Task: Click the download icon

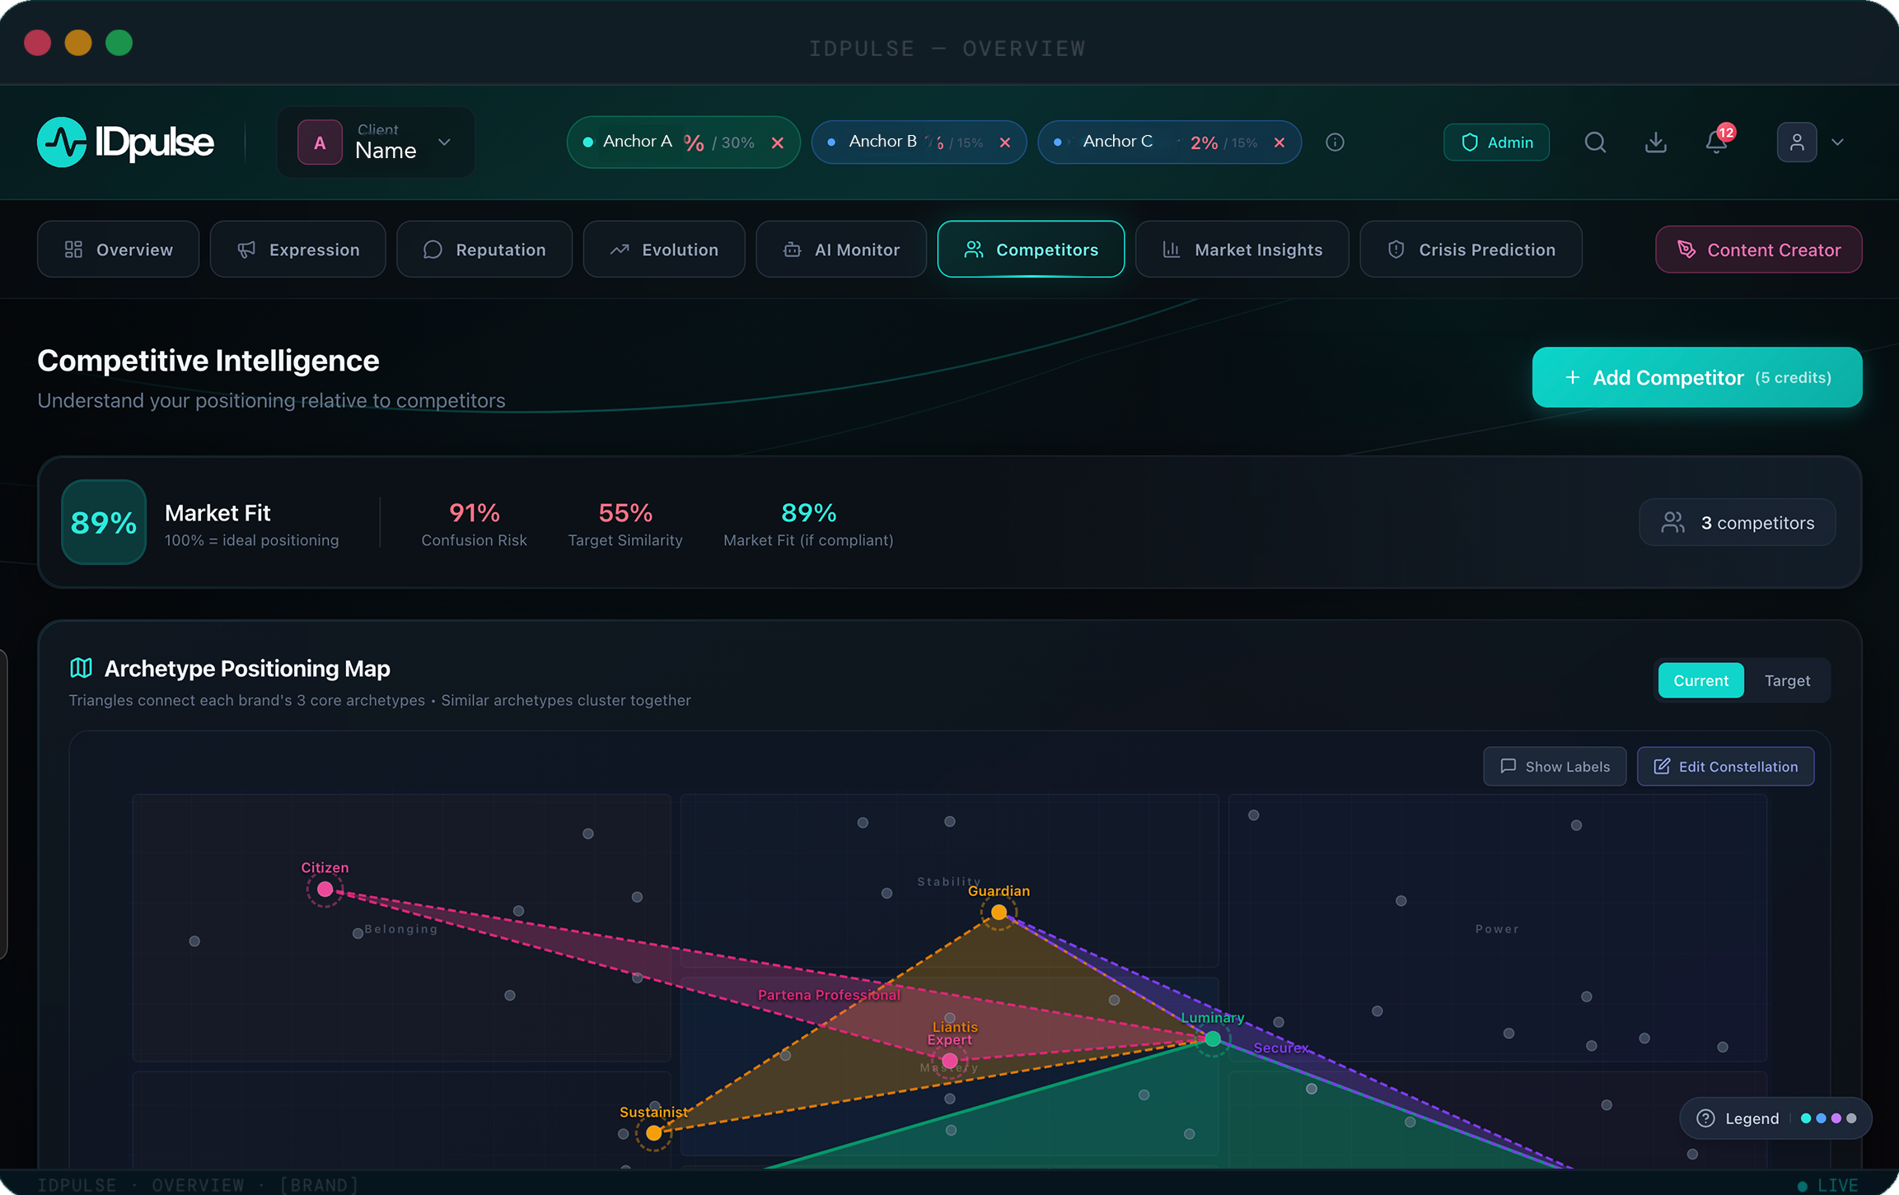Action: (x=1655, y=142)
